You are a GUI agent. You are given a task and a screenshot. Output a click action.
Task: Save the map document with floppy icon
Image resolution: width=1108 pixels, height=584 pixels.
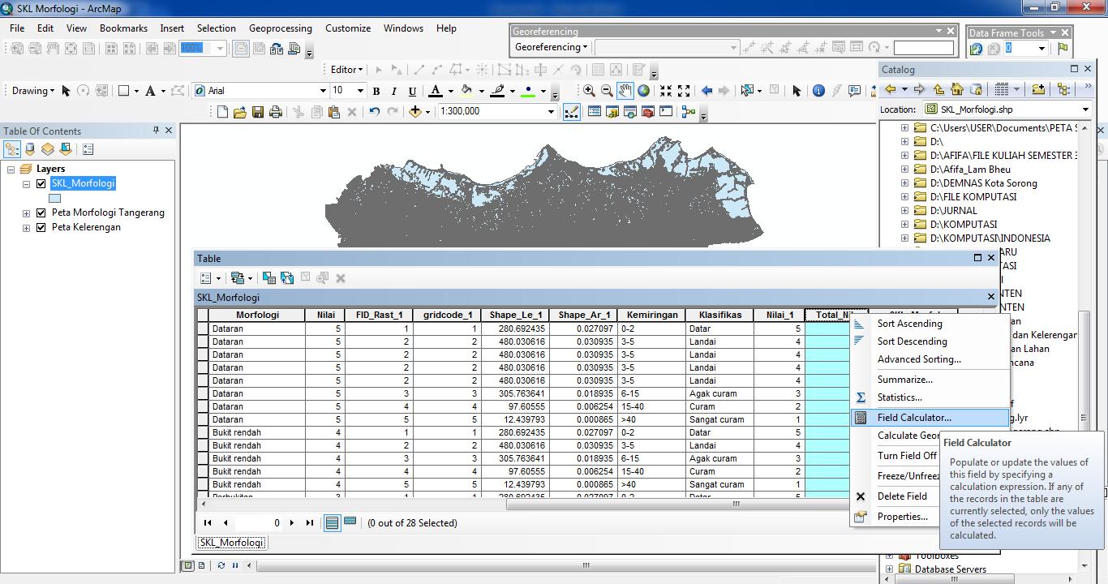click(258, 112)
